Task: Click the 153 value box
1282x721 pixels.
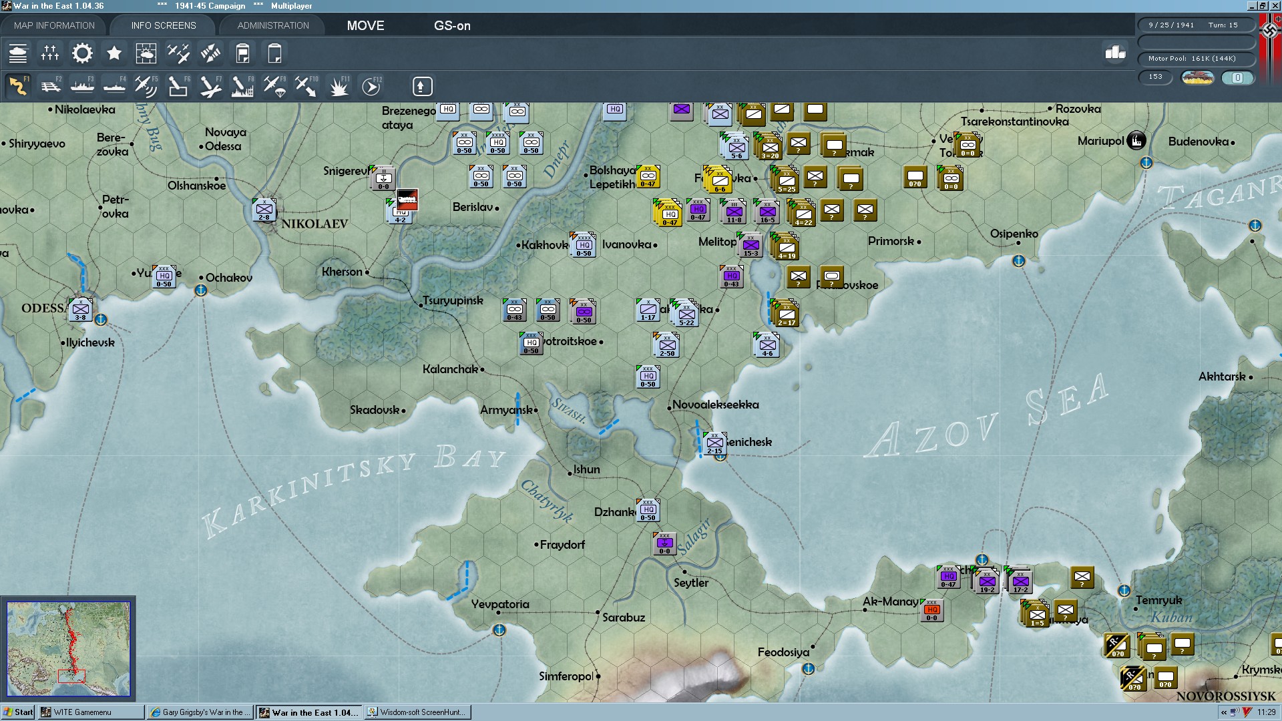Action: click(x=1156, y=77)
